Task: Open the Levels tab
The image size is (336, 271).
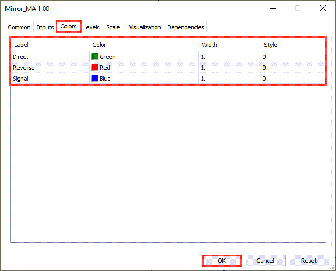Action: click(91, 27)
